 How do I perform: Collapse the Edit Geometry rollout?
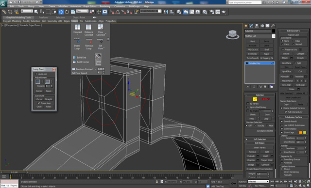pyautogui.click(x=294, y=31)
